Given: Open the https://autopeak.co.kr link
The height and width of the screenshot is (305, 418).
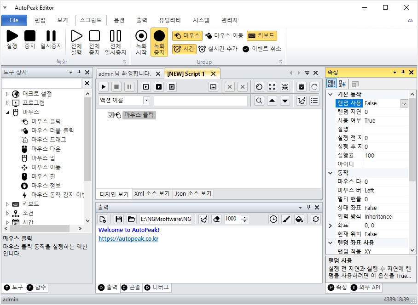Looking at the screenshot, I should 128,239.
